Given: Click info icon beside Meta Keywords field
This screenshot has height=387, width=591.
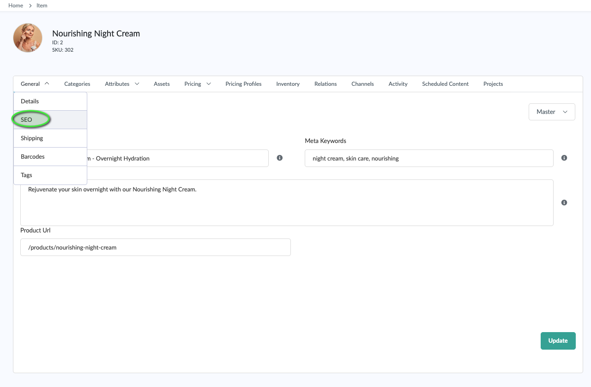Looking at the screenshot, I should pos(564,158).
